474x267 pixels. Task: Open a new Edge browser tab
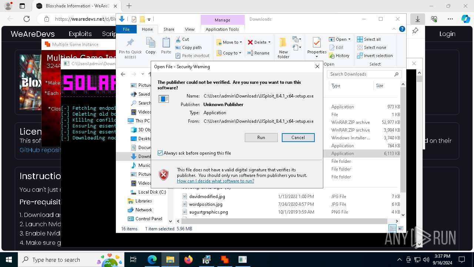click(129, 6)
